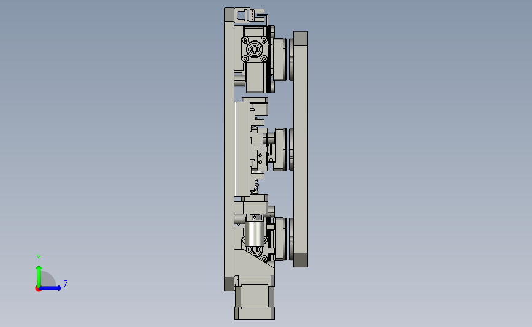The height and width of the screenshot is (327, 532).
Task: Click the green Y axis arrow of triad
Action: [x=39, y=275]
